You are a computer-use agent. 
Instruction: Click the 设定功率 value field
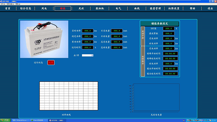[x=87, y=36]
